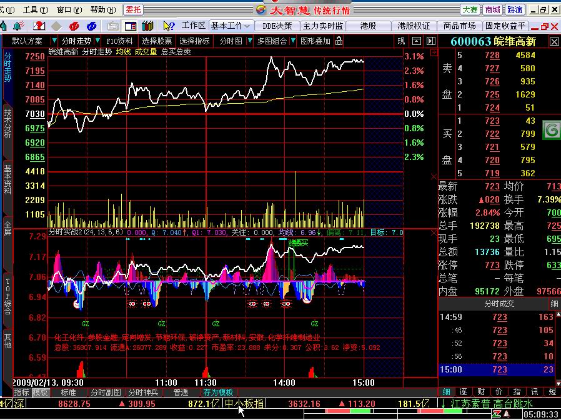Close the 600063 quote panel with X
Image resolution: width=561 pixels, height=420 pixels.
pos(554,42)
